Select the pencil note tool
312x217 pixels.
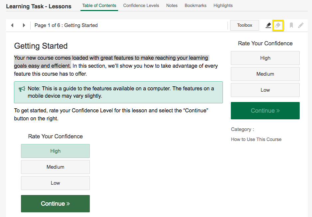(x=301, y=25)
